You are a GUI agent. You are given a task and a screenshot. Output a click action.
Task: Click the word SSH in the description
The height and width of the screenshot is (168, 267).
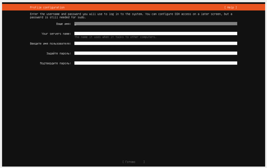click(177, 14)
